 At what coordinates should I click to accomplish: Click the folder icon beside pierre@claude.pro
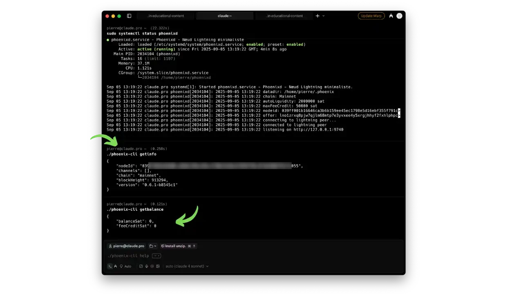[x=151, y=246]
